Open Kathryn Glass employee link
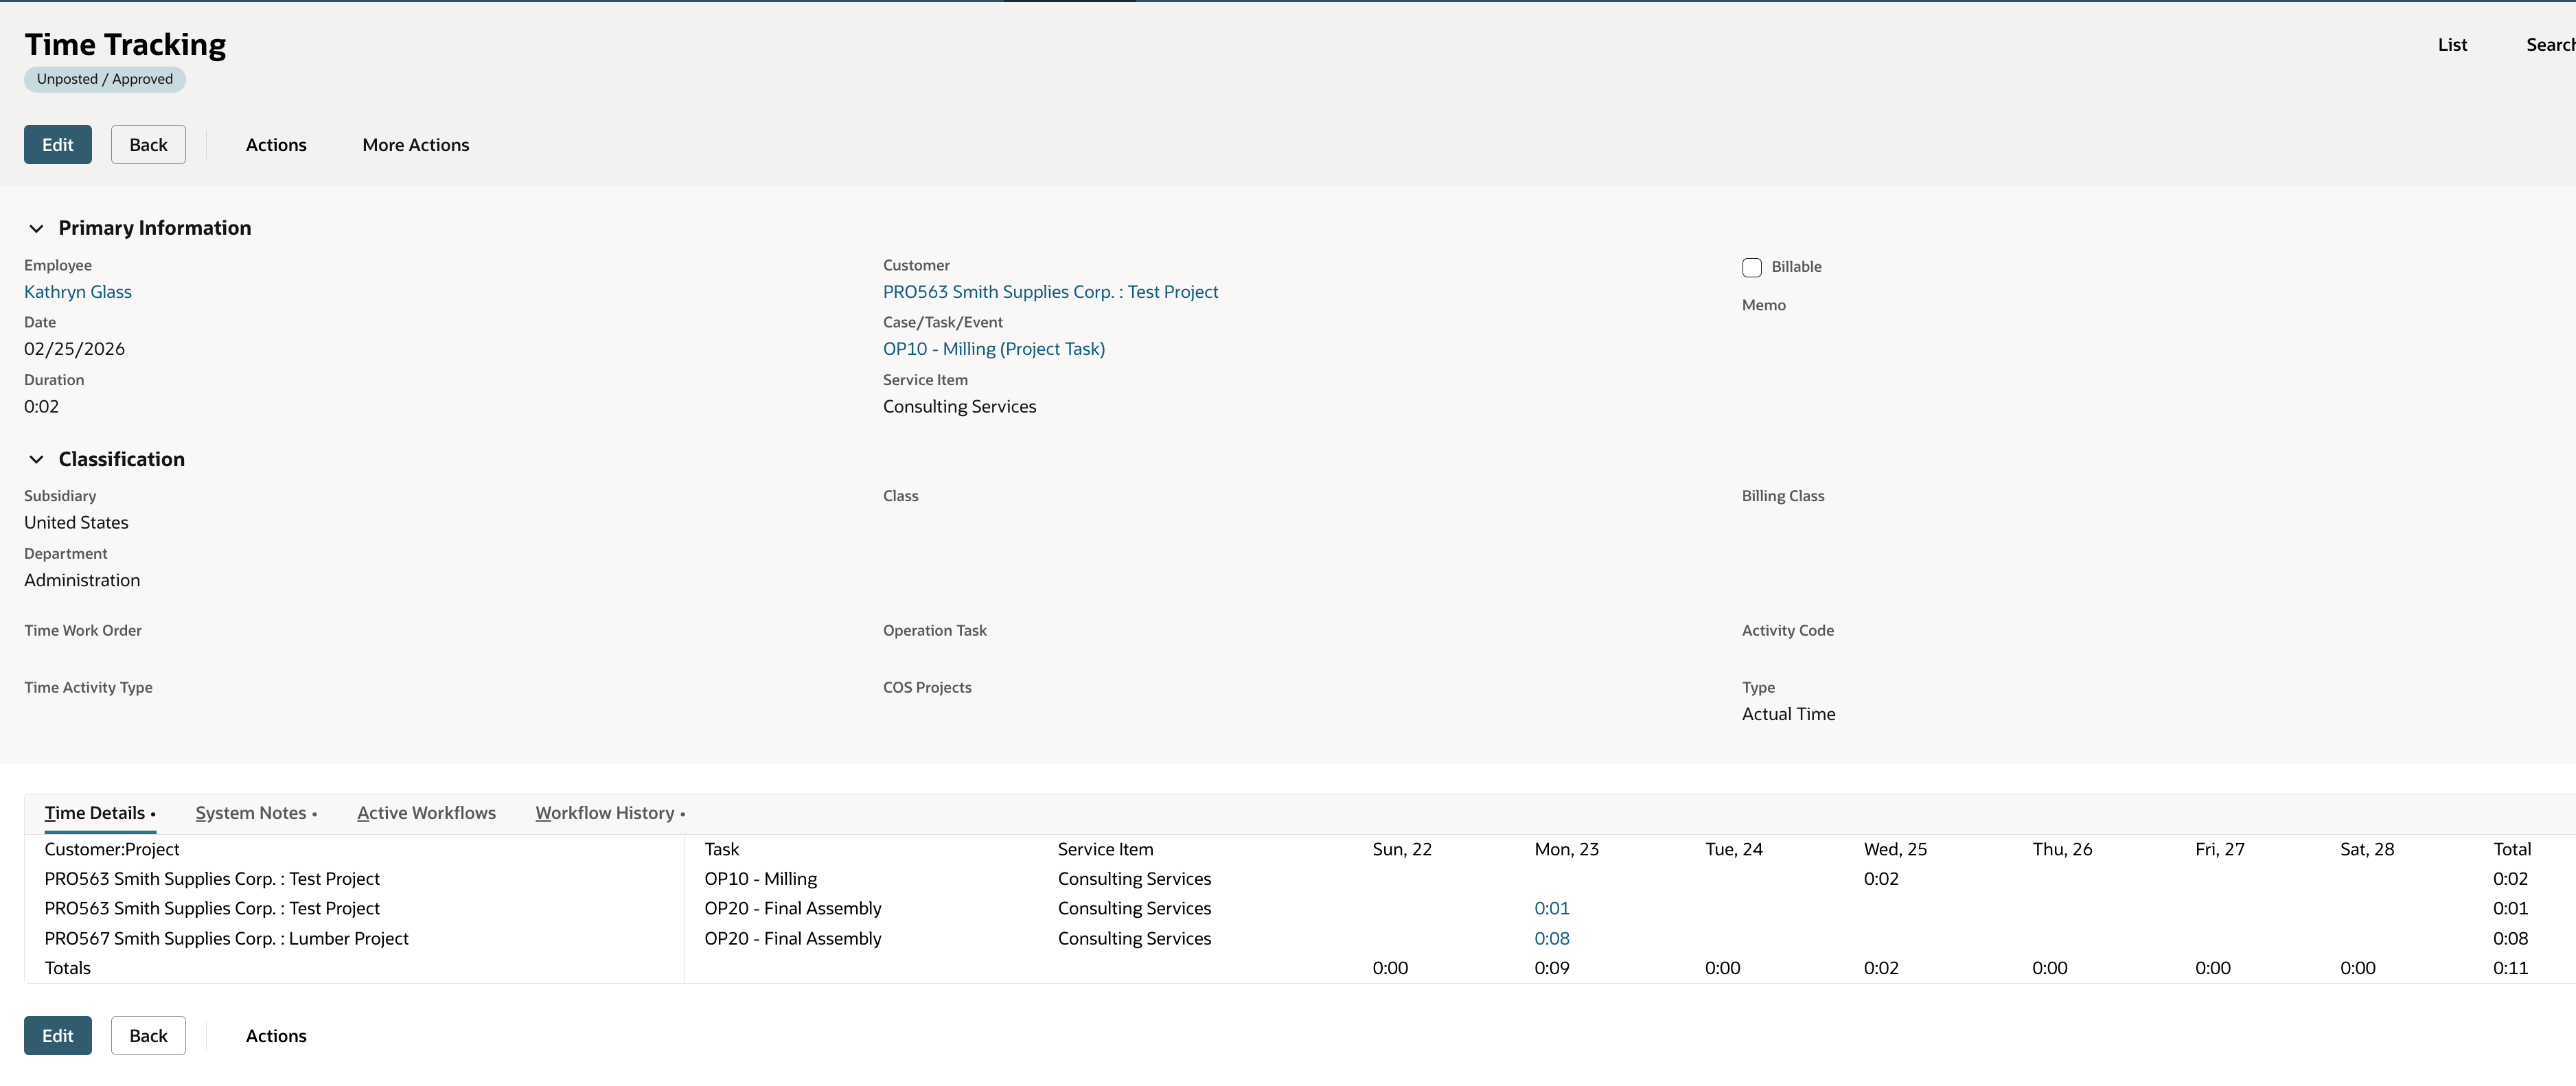This screenshot has height=1086, width=2576. pos(78,292)
